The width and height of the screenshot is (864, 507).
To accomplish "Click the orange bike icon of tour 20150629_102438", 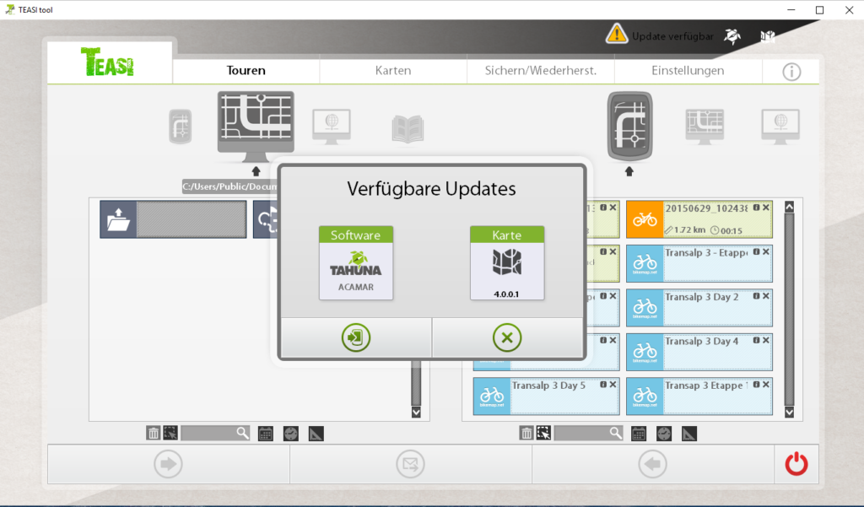I will pyautogui.click(x=645, y=219).
